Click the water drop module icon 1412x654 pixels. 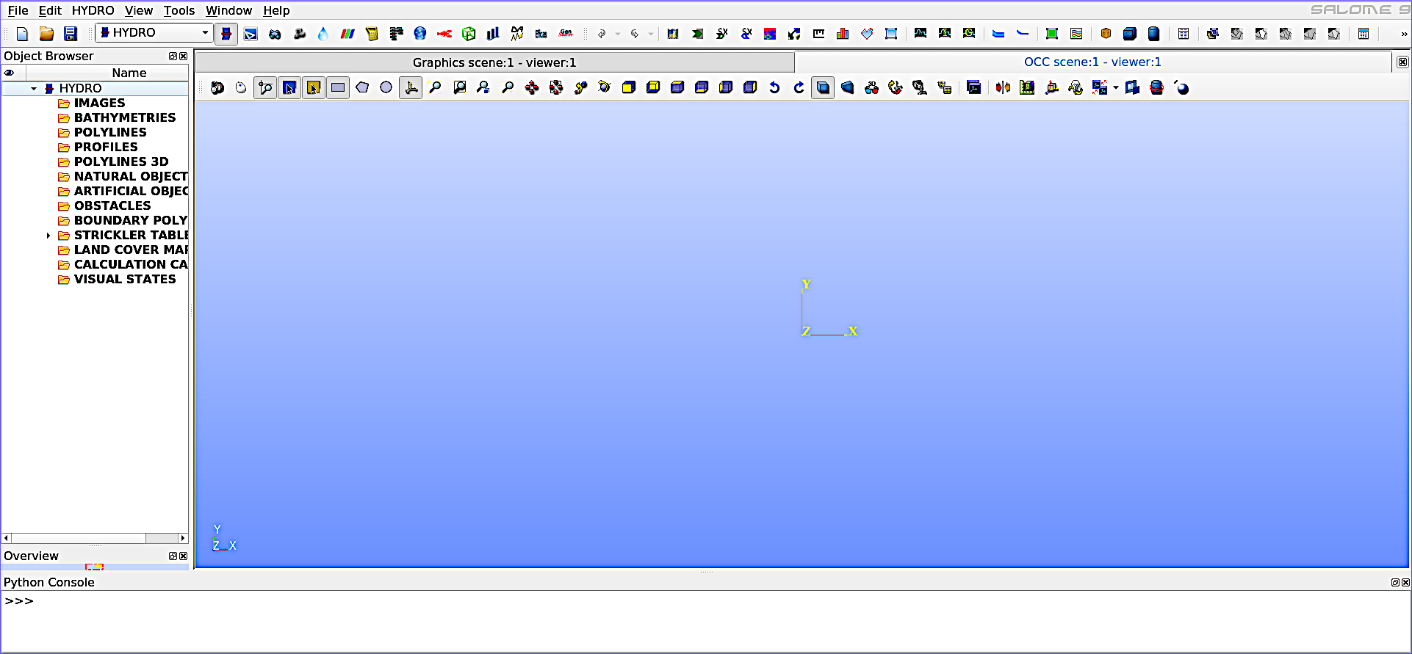point(323,34)
